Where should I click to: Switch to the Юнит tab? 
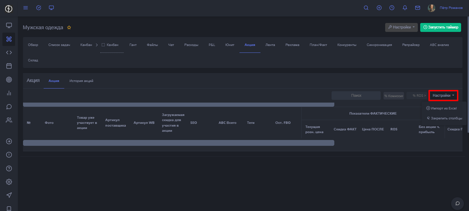230,45
